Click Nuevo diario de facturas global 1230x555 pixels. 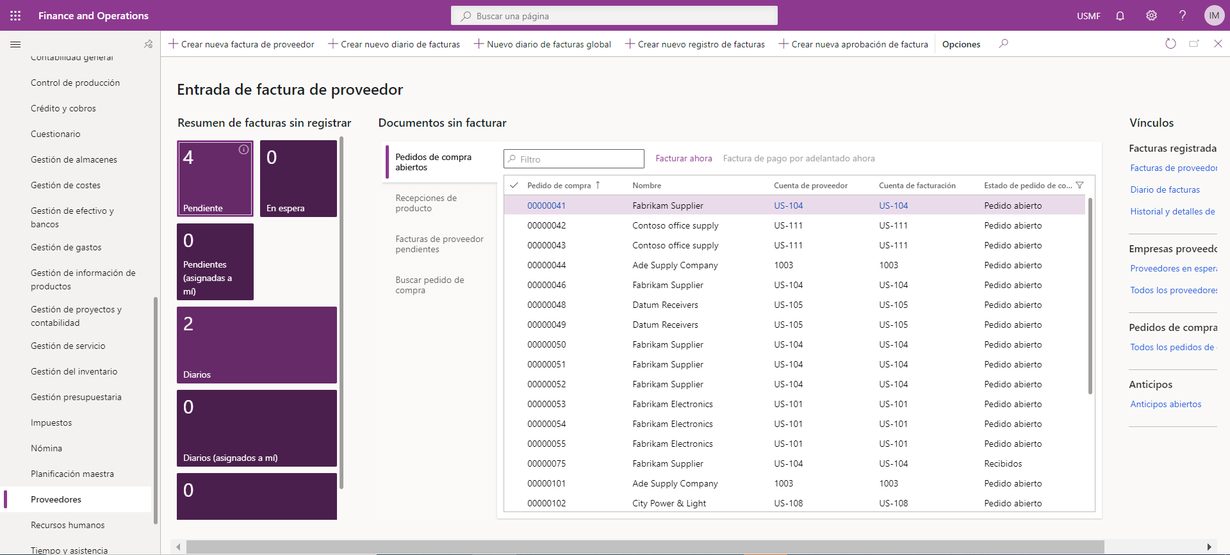[543, 44]
